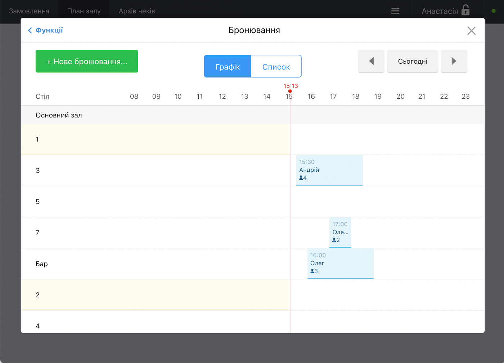
Task: Go to next day with right arrow
Action: [x=454, y=61]
